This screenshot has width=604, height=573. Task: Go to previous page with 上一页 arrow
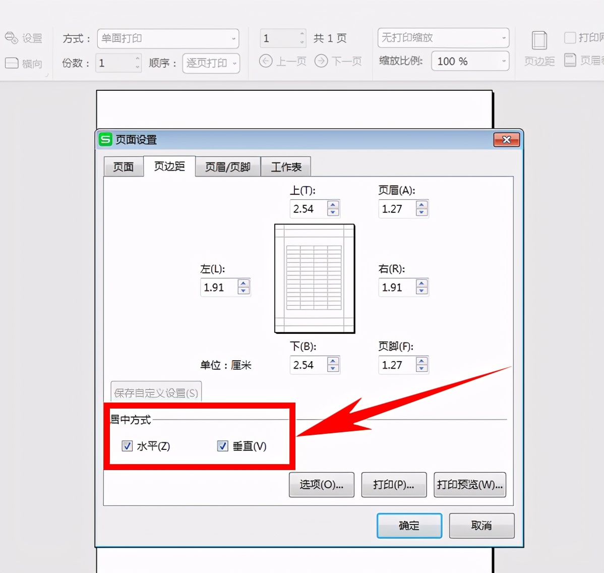pyautogui.click(x=266, y=61)
